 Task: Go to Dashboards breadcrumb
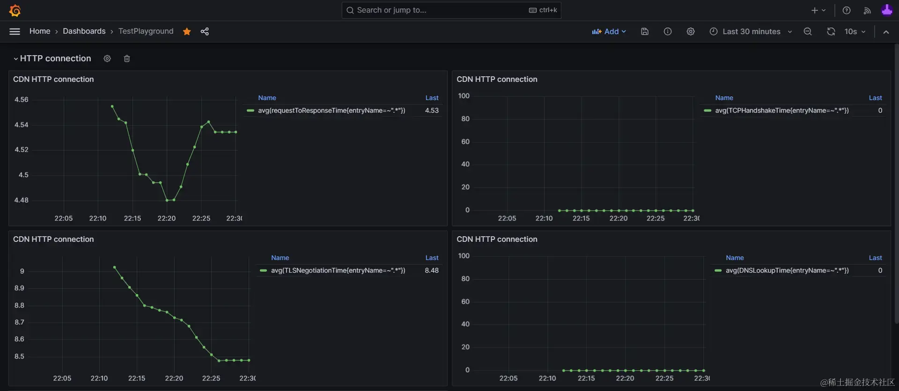tap(84, 31)
